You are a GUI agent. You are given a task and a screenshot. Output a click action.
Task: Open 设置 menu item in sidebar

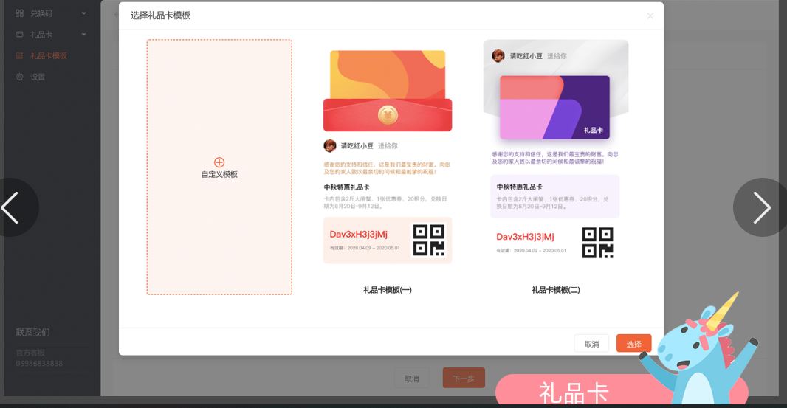[38, 77]
